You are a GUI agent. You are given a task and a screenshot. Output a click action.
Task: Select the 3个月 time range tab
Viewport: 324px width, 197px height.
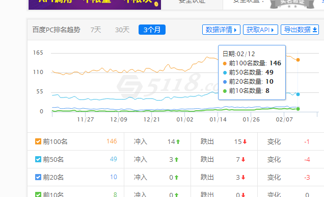pos(152,30)
